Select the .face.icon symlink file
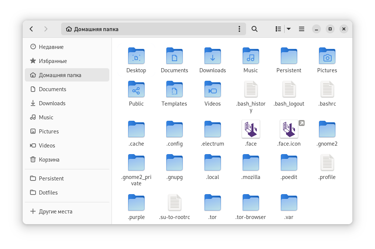375x249 pixels. click(289, 129)
